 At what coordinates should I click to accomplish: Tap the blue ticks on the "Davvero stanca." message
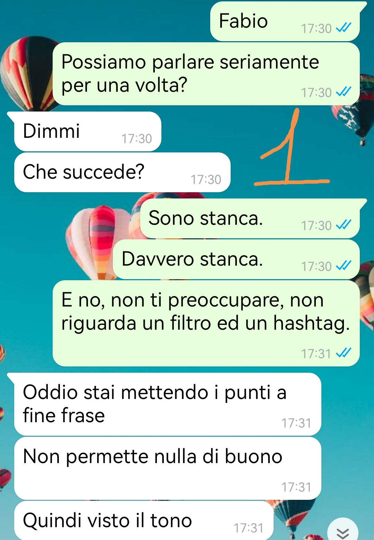pos(344,266)
